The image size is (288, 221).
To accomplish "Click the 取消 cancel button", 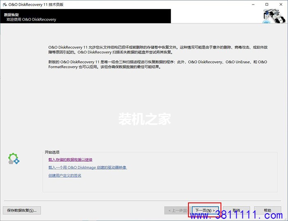I will [x=237, y=210].
